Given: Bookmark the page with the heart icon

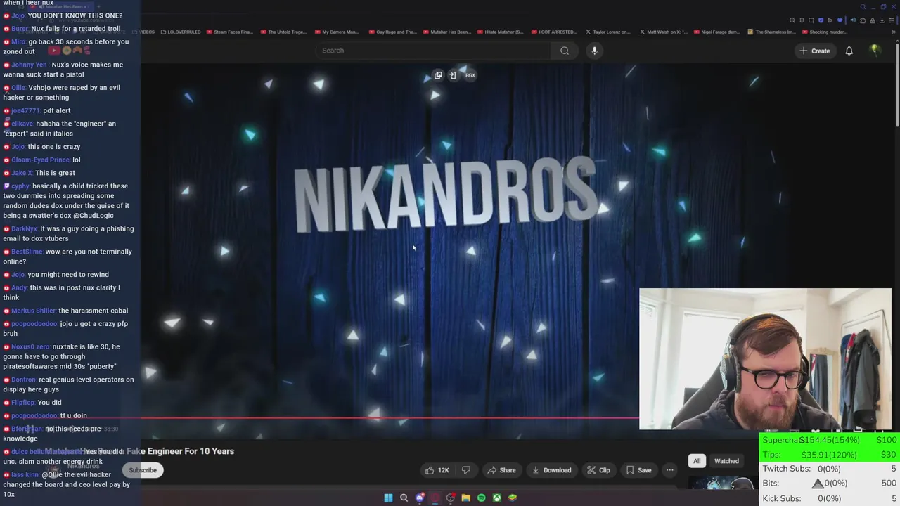Looking at the screenshot, I should point(840,20).
